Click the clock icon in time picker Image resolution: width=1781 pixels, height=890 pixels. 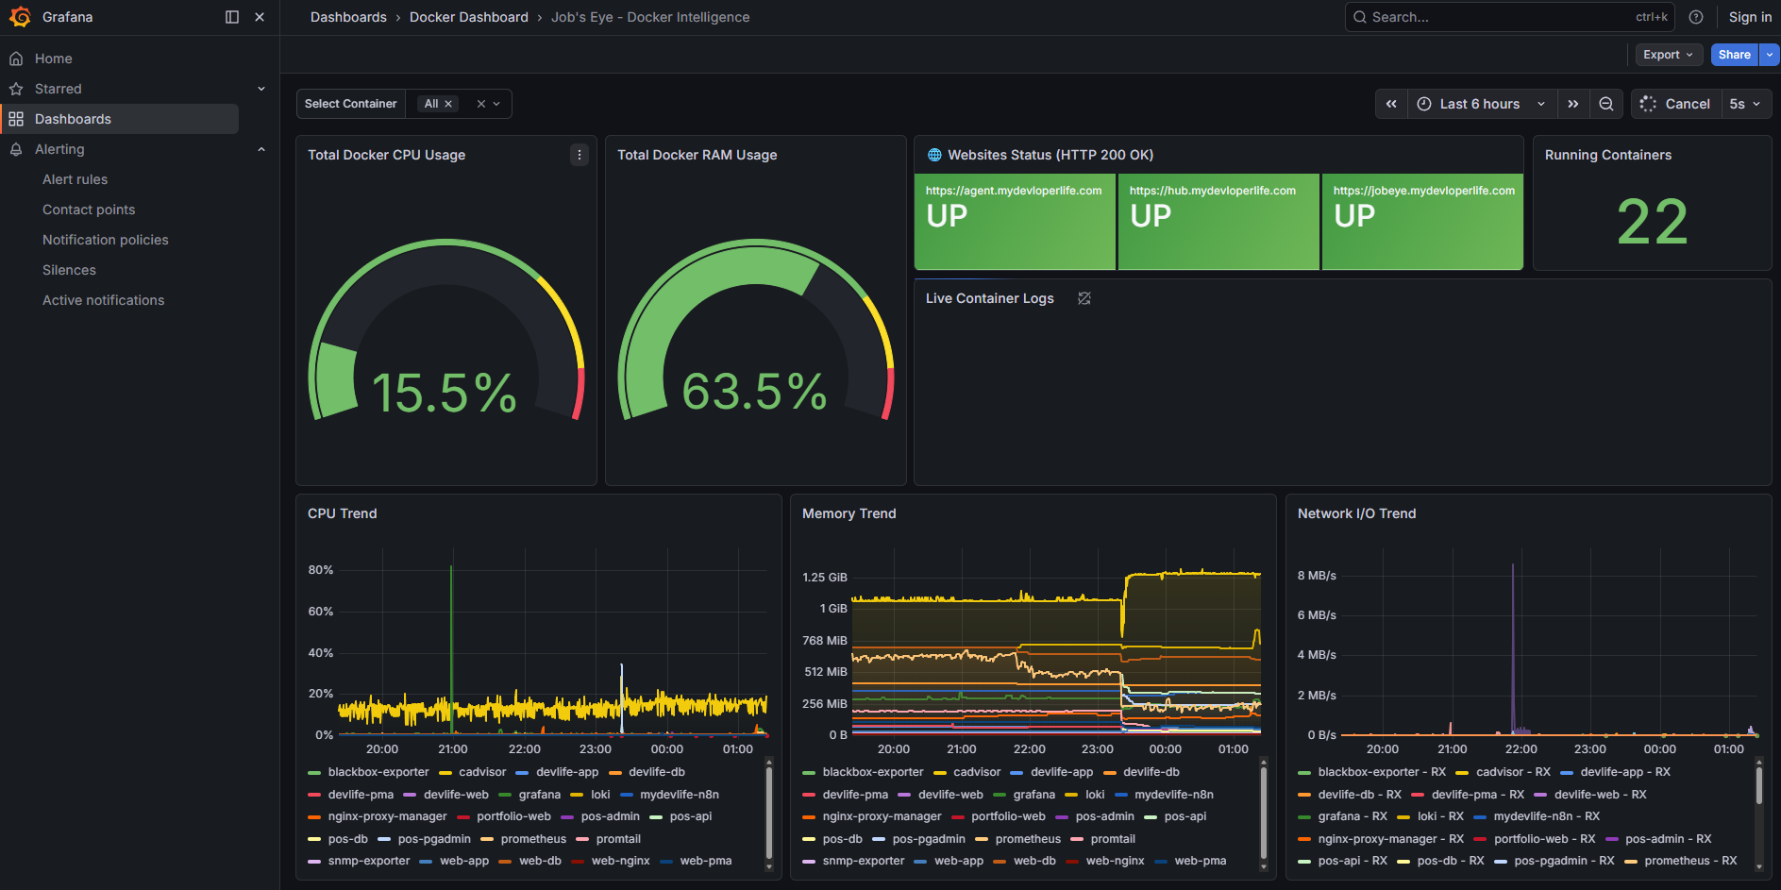tap(1424, 104)
